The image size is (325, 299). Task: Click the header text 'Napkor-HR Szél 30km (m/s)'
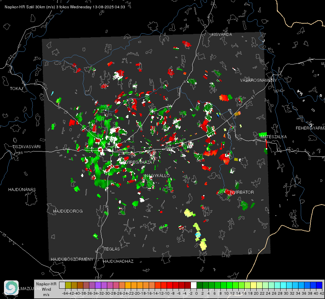click(x=30, y=7)
